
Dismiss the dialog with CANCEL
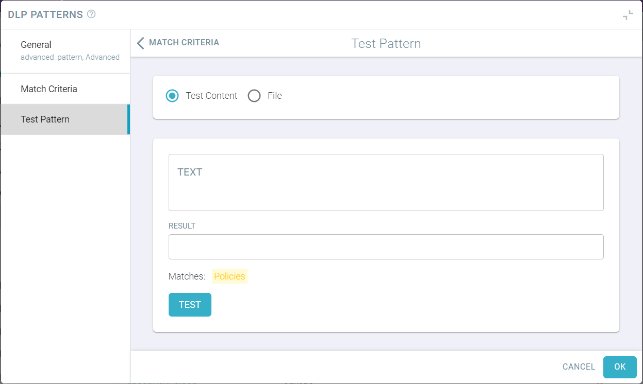click(x=579, y=367)
